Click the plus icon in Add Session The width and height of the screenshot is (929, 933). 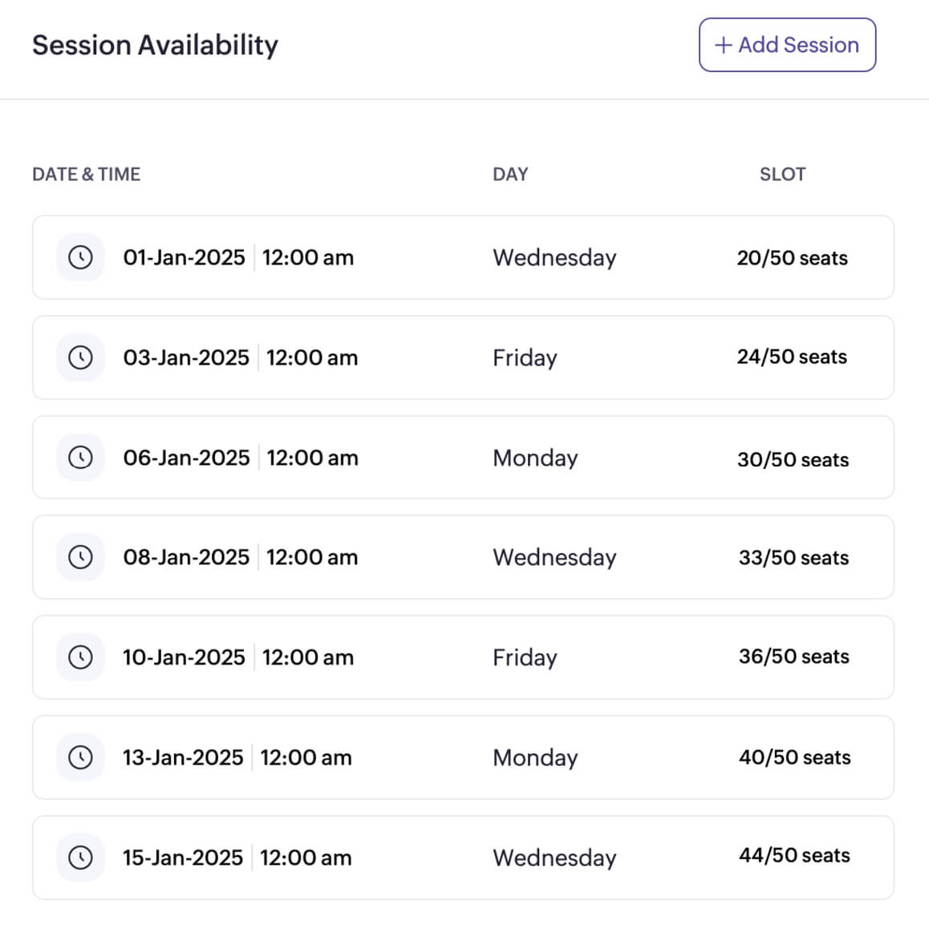(724, 46)
